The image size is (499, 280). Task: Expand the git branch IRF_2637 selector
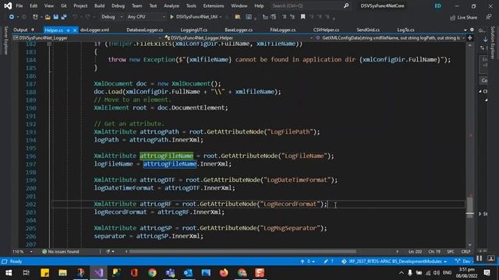click(394, 261)
